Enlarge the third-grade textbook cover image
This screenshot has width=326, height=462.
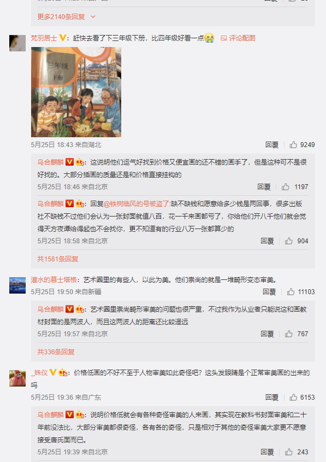(x=76, y=92)
